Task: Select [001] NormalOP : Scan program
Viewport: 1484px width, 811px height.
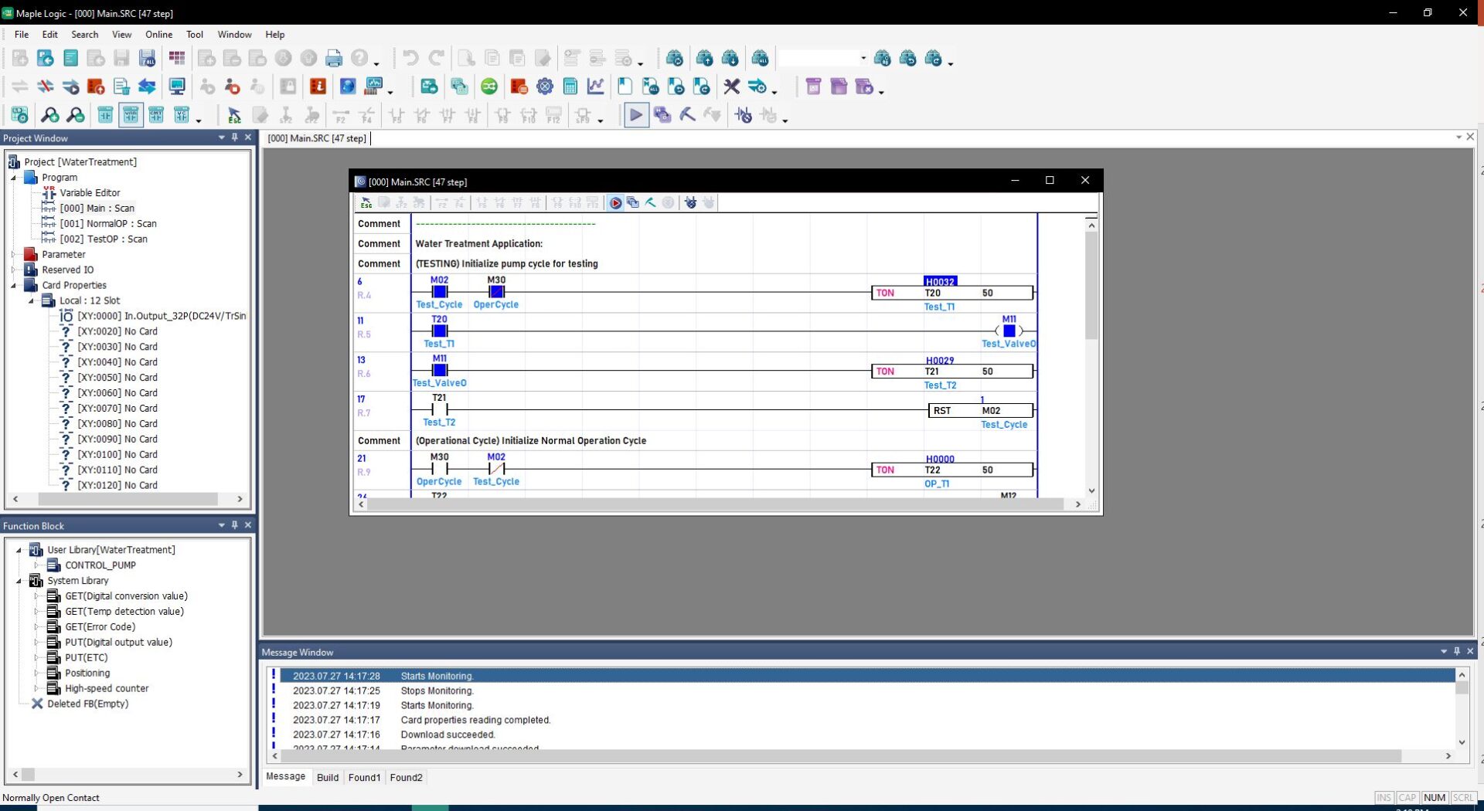Action: pyautogui.click(x=108, y=223)
